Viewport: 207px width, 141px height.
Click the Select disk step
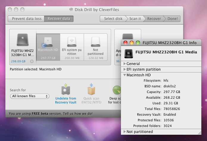113,19
